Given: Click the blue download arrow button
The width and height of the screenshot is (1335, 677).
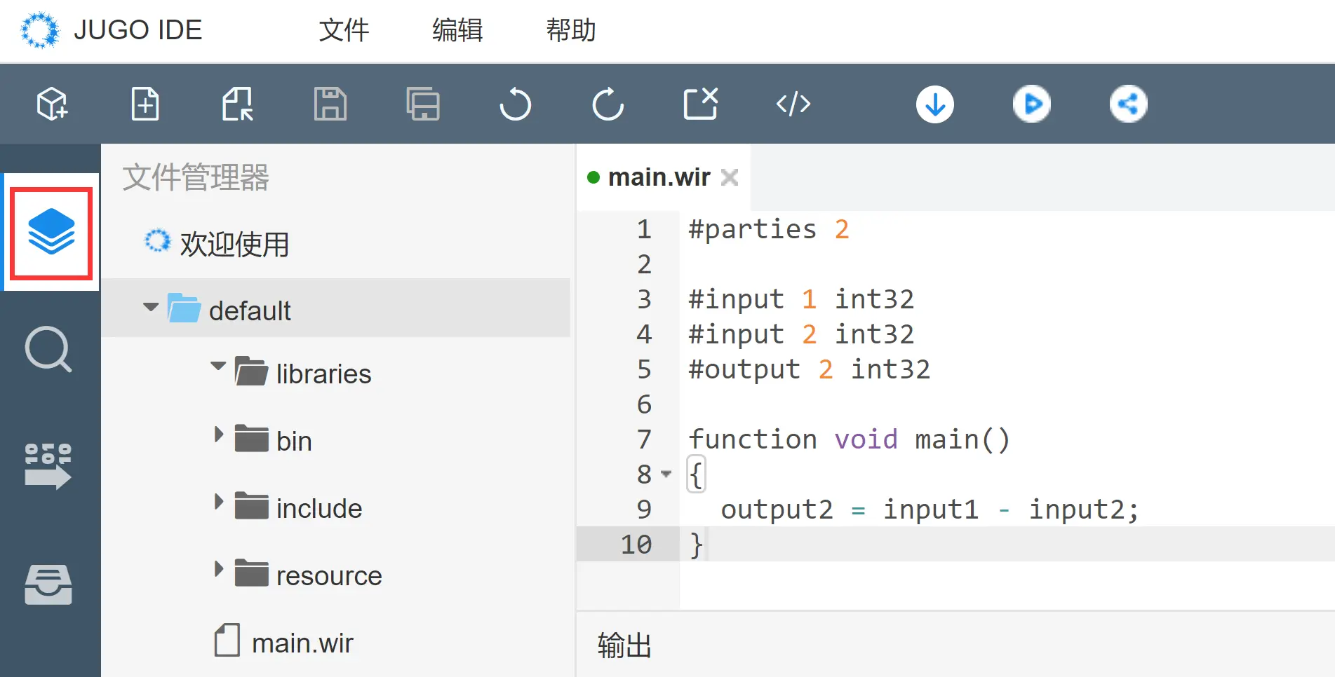Looking at the screenshot, I should pyautogui.click(x=935, y=104).
